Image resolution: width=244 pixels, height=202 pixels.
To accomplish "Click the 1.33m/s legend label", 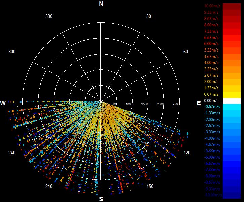I will click(x=211, y=88).
